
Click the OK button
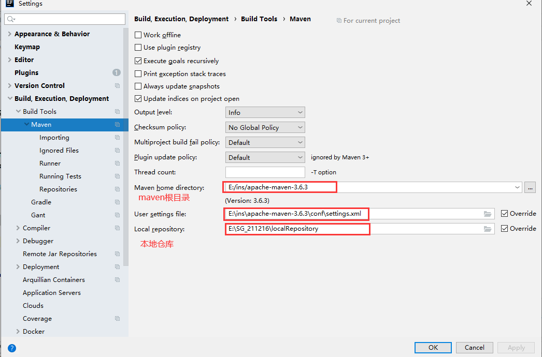(x=433, y=348)
